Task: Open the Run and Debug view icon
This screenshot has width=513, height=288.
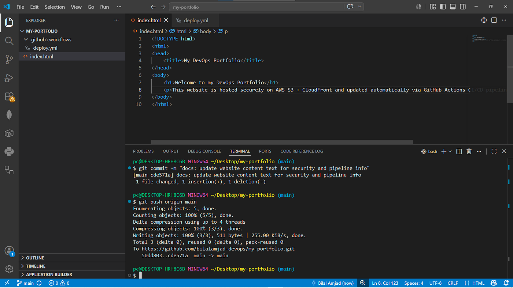Action: tap(9, 78)
